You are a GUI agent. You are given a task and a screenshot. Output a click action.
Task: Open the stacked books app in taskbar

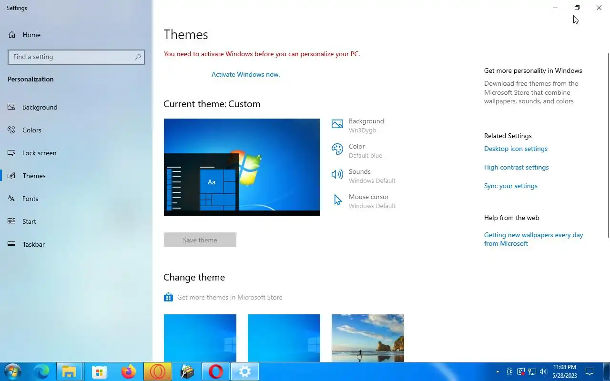pos(187,371)
